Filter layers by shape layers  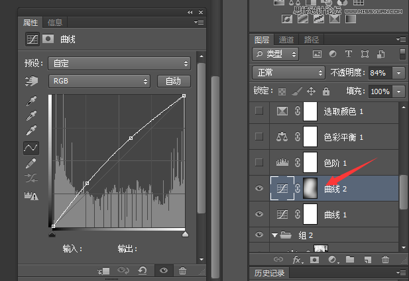(x=365, y=54)
